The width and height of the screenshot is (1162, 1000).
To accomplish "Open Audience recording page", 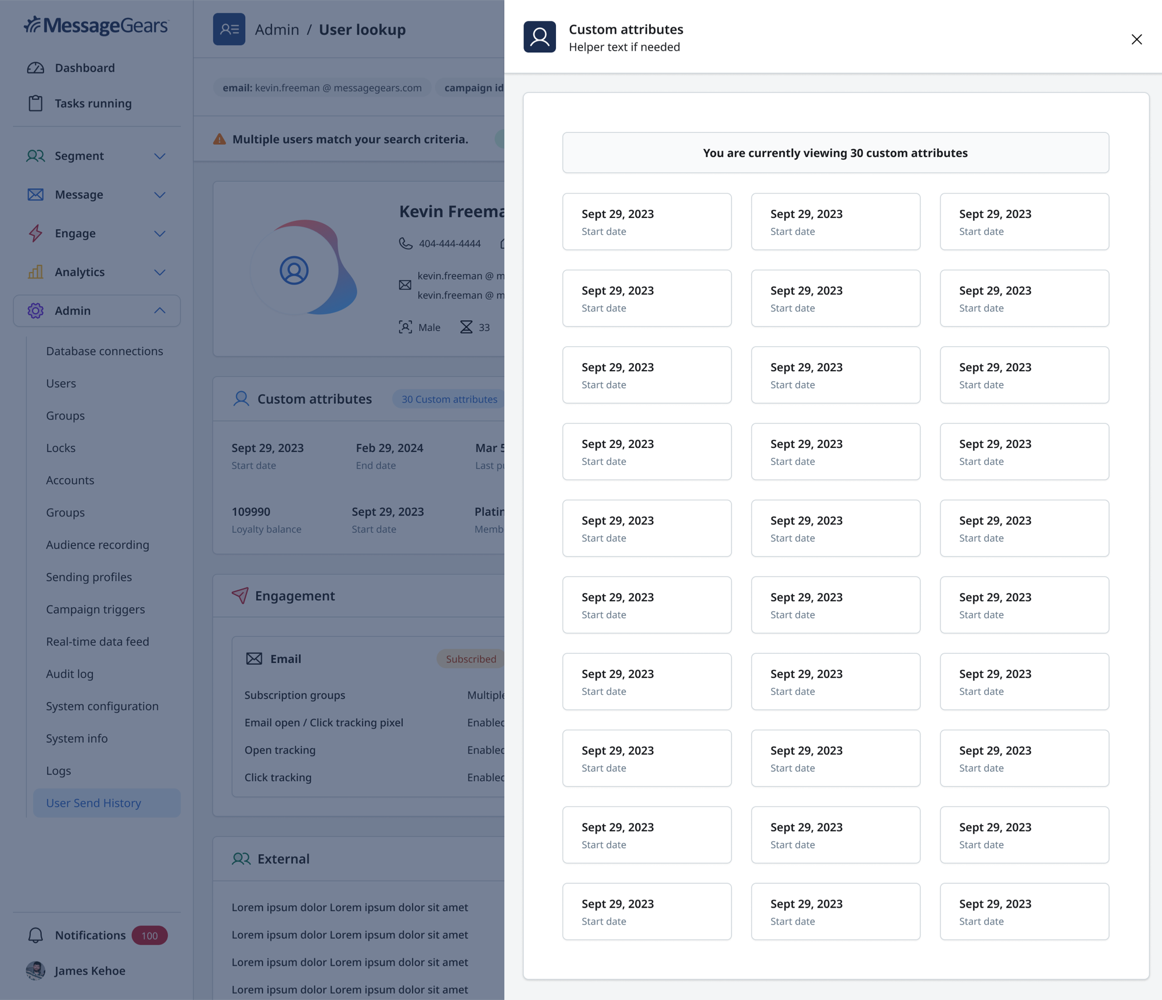I will coord(98,544).
